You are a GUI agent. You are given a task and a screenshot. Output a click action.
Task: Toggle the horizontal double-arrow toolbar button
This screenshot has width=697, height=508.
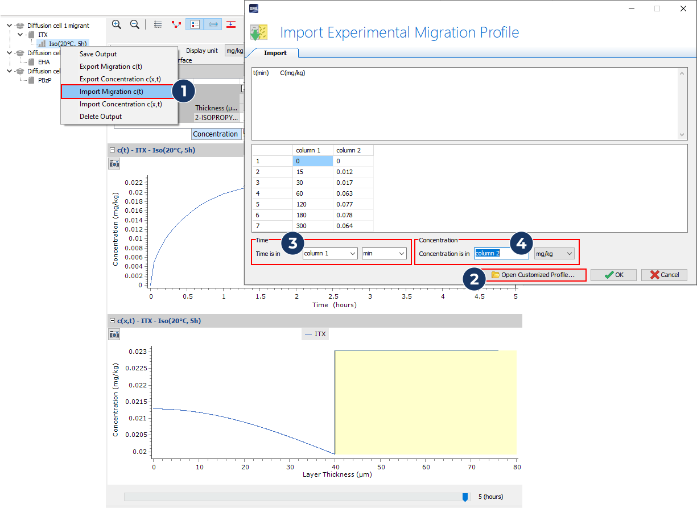click(x=213, y=24)
